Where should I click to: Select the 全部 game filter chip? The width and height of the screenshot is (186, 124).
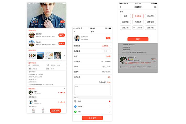(125, 16)
